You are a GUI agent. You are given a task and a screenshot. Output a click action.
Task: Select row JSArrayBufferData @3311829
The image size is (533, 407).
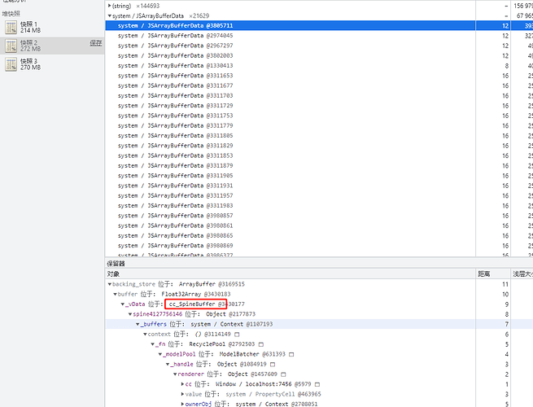[x=319, y=146]
